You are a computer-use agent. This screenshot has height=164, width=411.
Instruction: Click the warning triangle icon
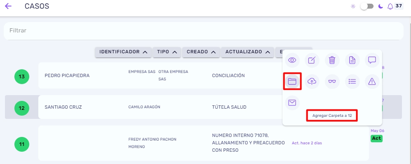click(372, 82)
